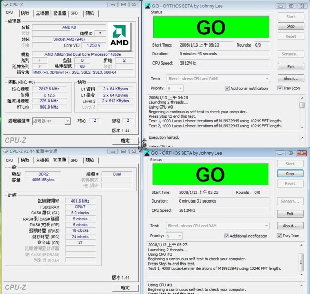
Task: Close the bottom ORTHOS window
Action: pos(302,153)
